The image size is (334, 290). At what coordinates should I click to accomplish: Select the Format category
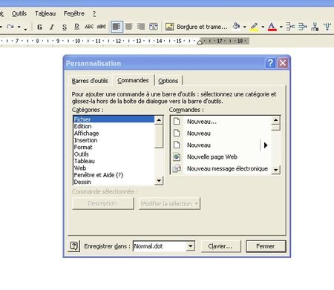pyautogui.click(x=114, y=147)
